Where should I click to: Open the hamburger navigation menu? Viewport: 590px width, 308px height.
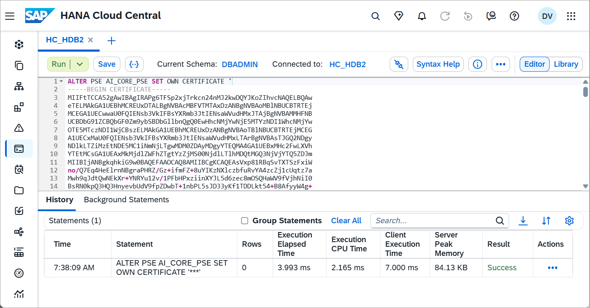click(x=10, y=16)
